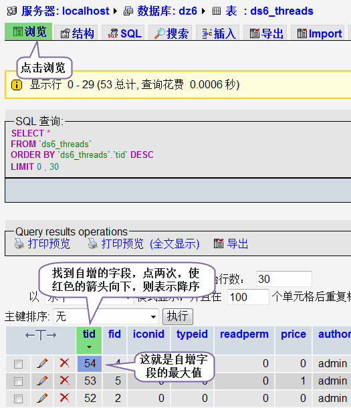
Task: Click the tid cell with value 53
Action: tap(90, 381)
